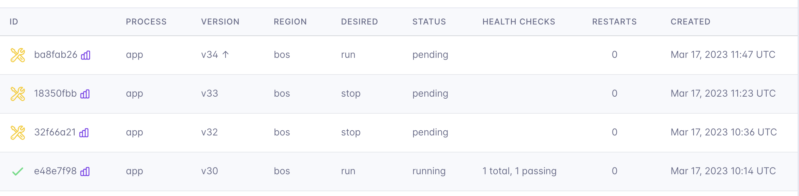The height and width of the screenshot is (196, 799).
Task: Open allocation 18350fbb details
Action: pyautogui.click(x=55, y=94)
